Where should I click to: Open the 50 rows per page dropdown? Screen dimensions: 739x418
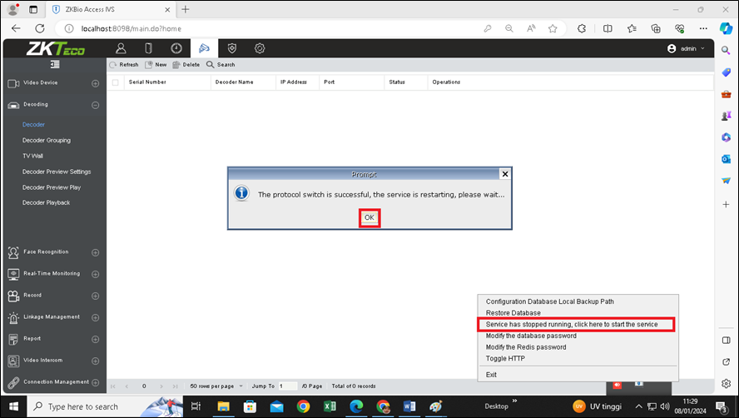[216, 386]
